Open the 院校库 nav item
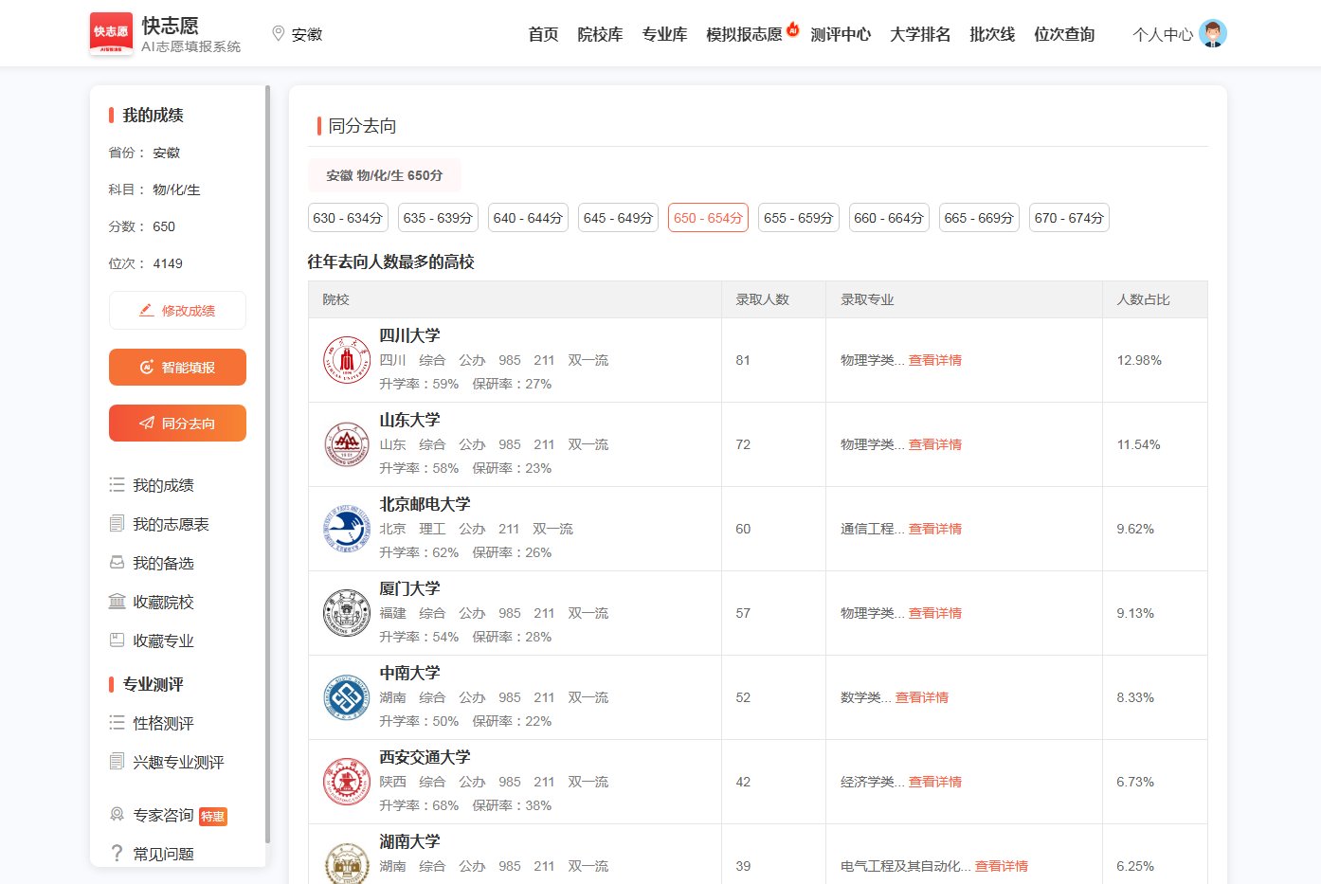 600,34
